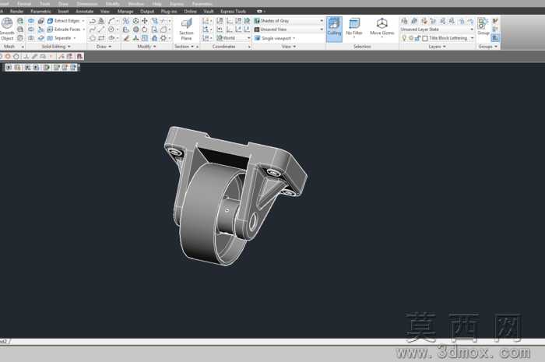The height and width of the screenshot is (362, 545).
Task: Click the first icon in the floating viewport toolbar
Action: pos(9,68)
